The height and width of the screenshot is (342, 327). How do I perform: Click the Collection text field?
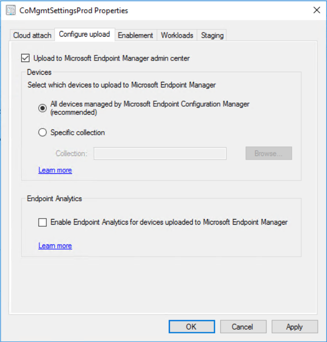[160, 153]
